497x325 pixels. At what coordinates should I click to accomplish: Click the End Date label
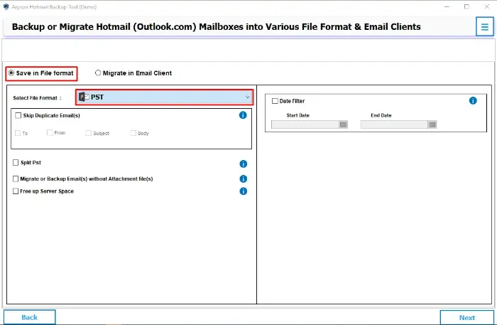click(x=381, y=115)
